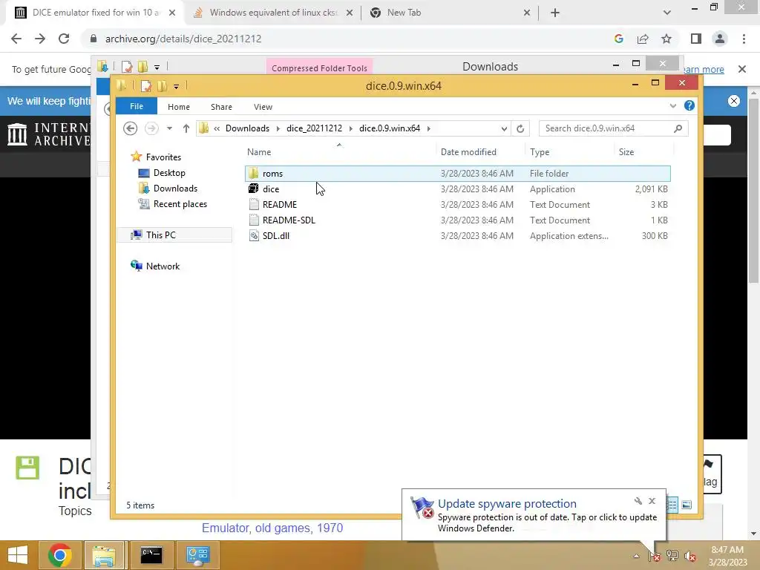Select Downloads in navigation pane
This screenshot has height=570, width=760.
coord(175,188)
